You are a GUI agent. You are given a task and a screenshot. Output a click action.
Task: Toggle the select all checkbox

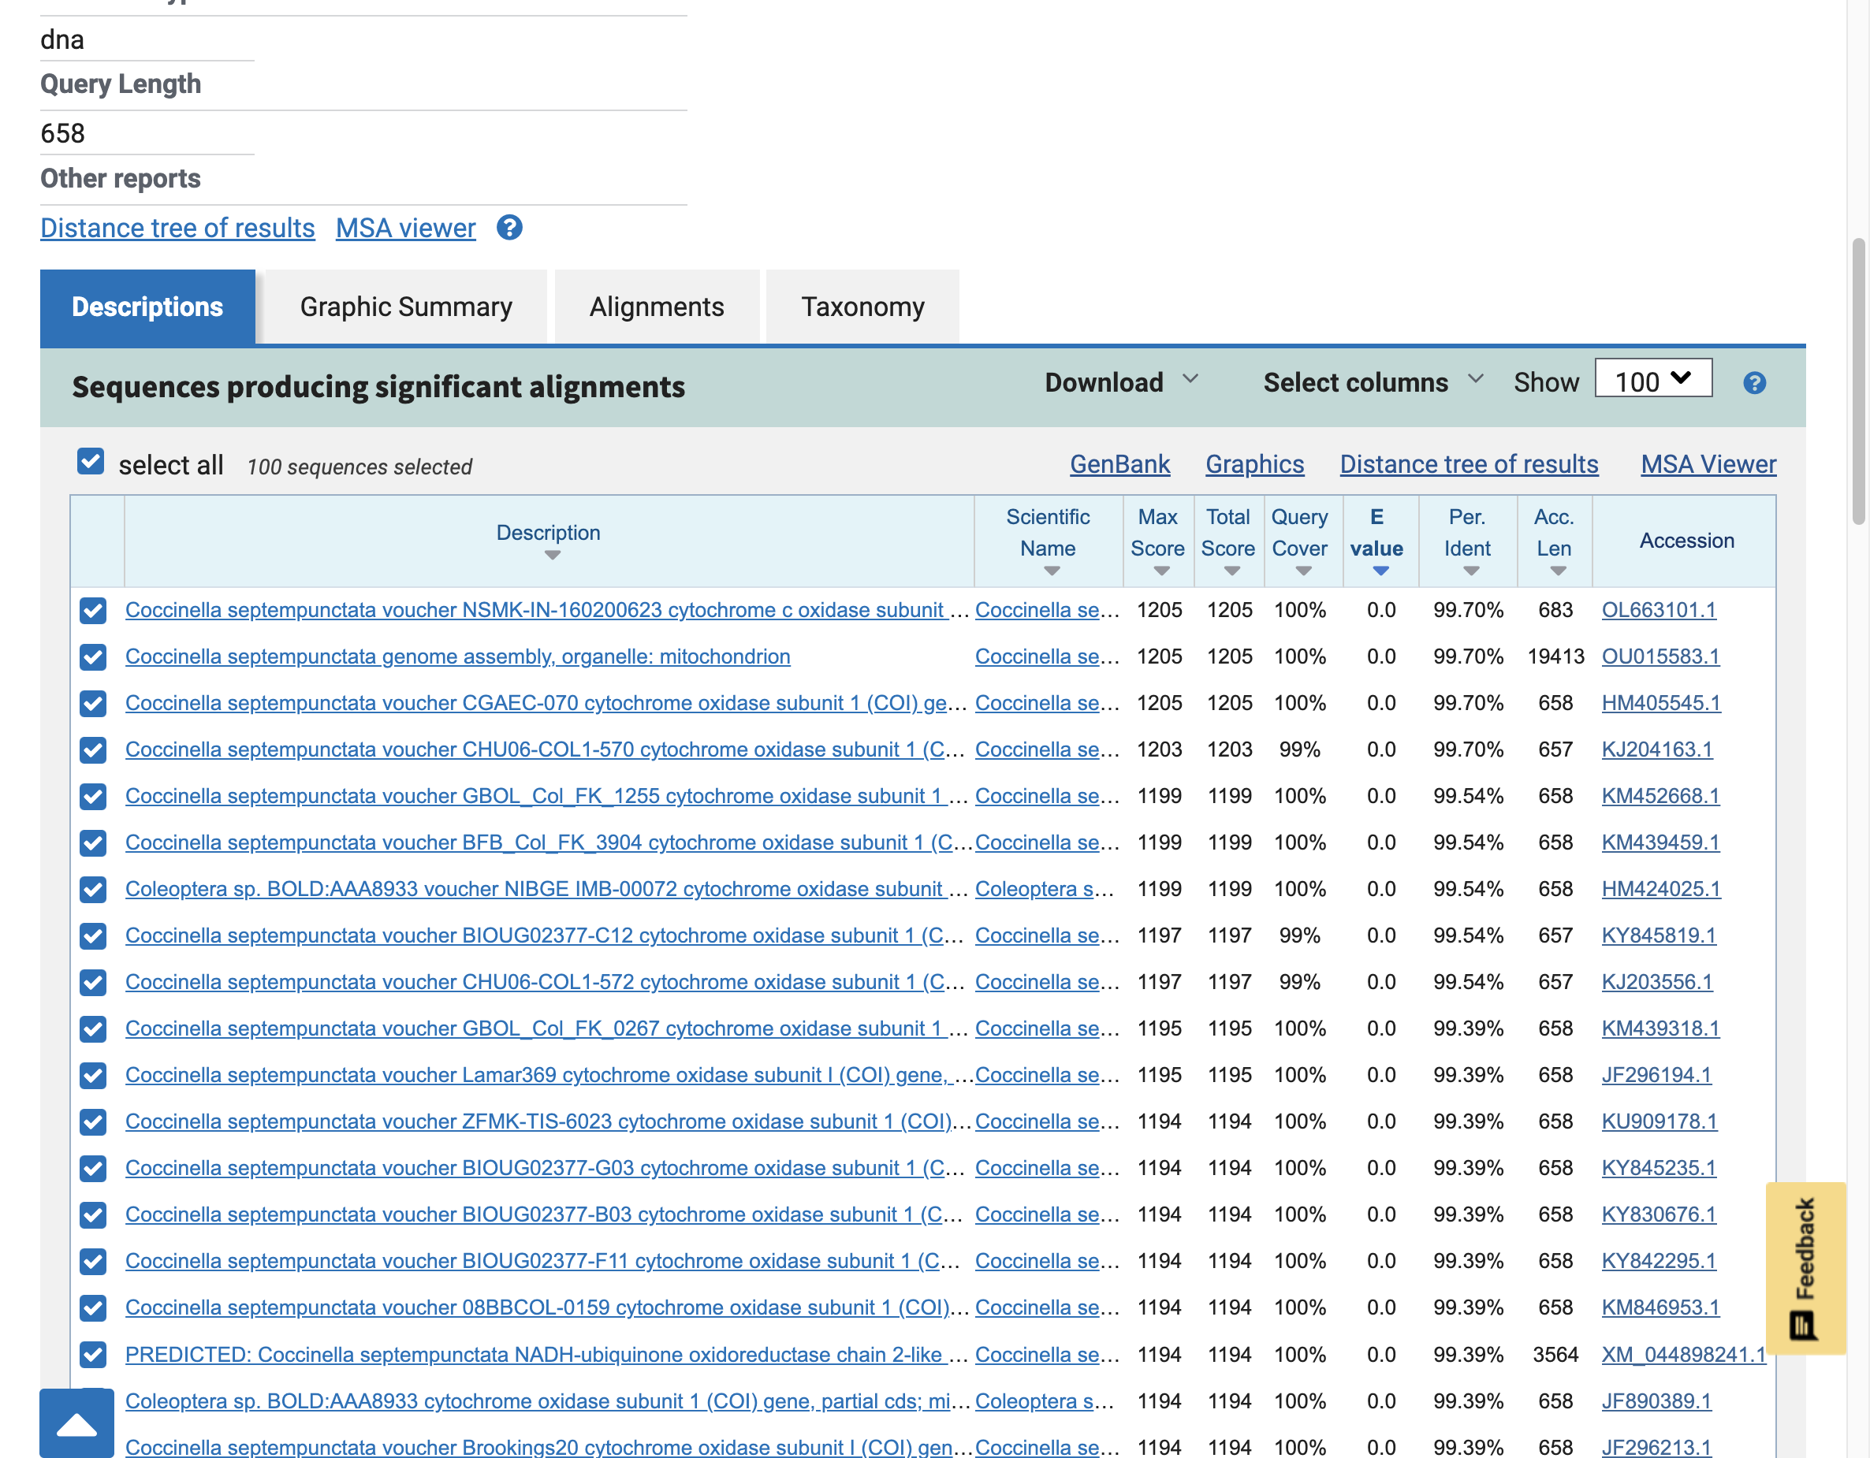click(x=91, y=462)
